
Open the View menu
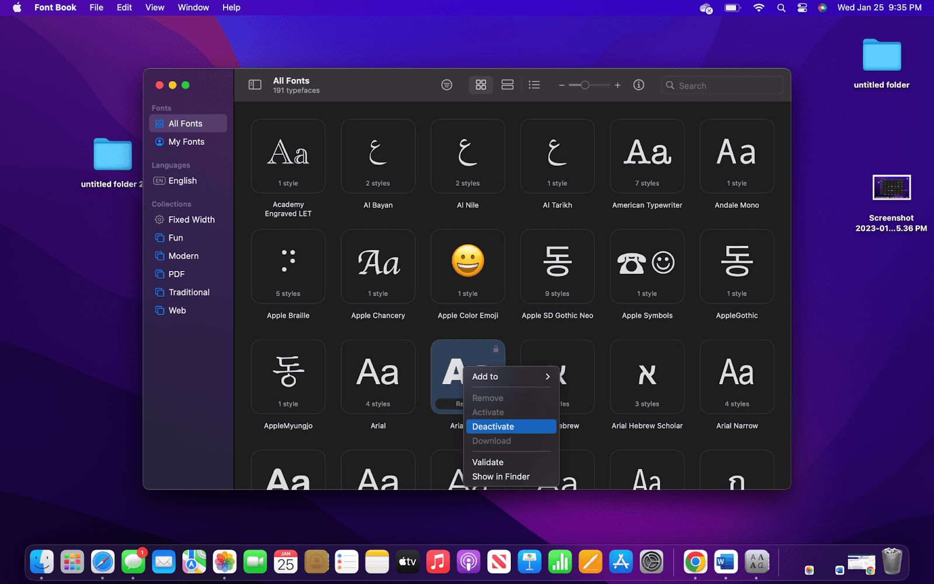click(x=155, y=8)
